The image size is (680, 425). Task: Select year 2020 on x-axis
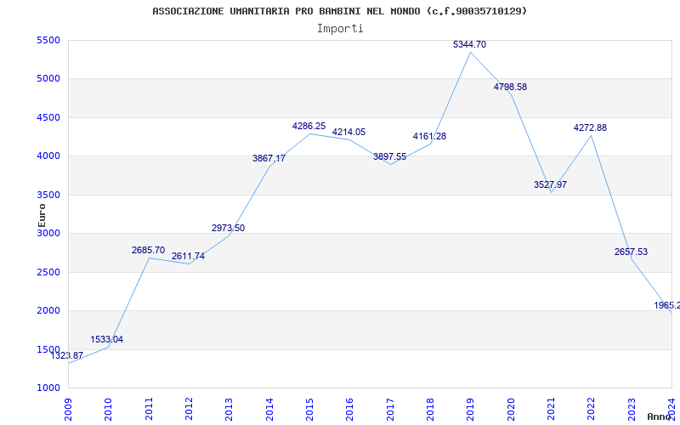pos(511,410)
